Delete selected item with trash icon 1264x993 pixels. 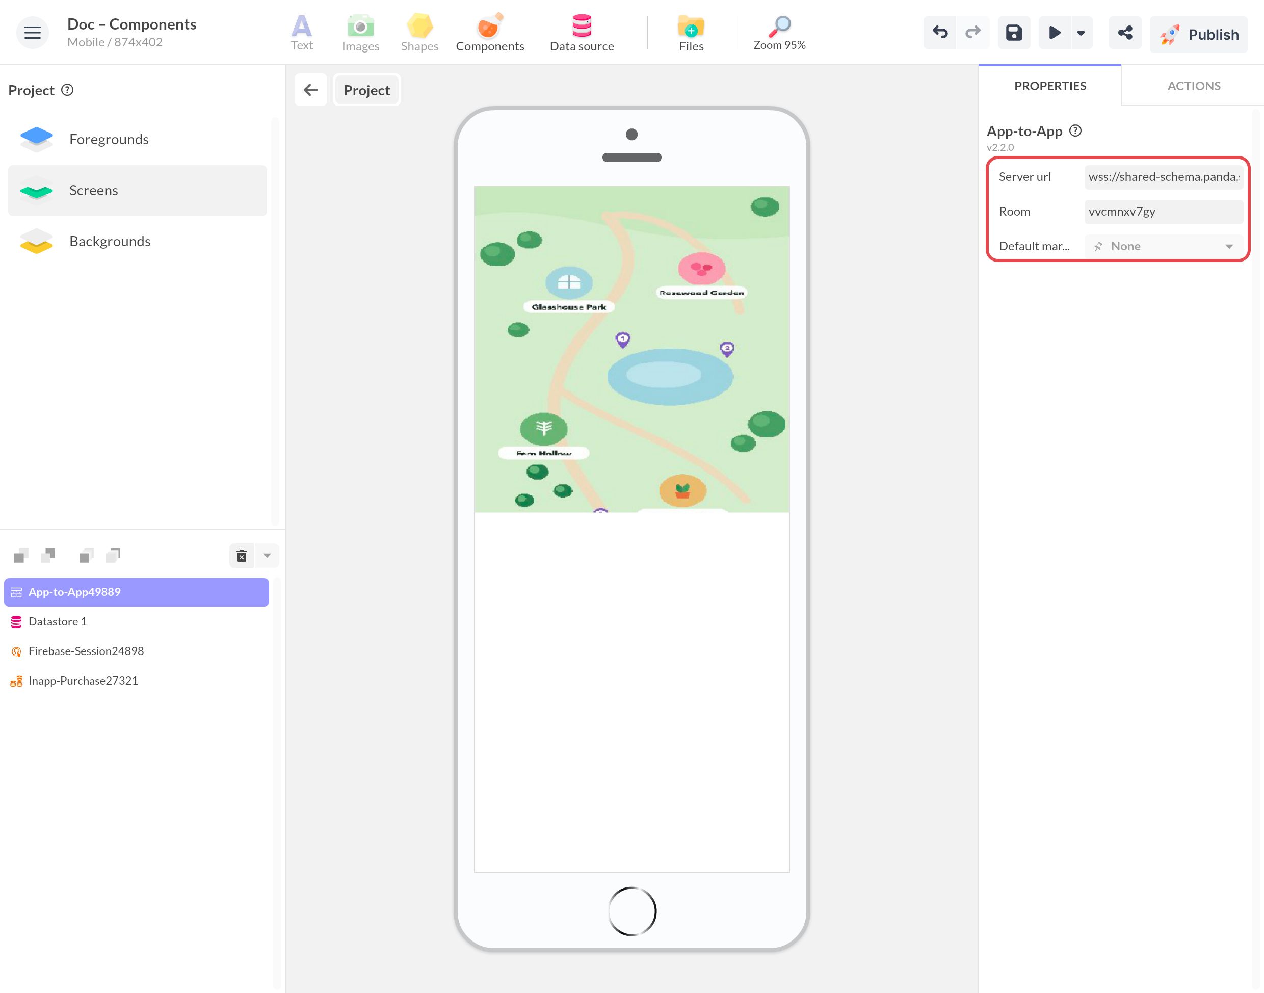click(242, 556)
